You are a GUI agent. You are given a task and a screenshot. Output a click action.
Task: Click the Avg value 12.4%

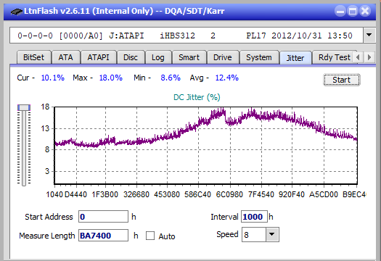(227, 78)
